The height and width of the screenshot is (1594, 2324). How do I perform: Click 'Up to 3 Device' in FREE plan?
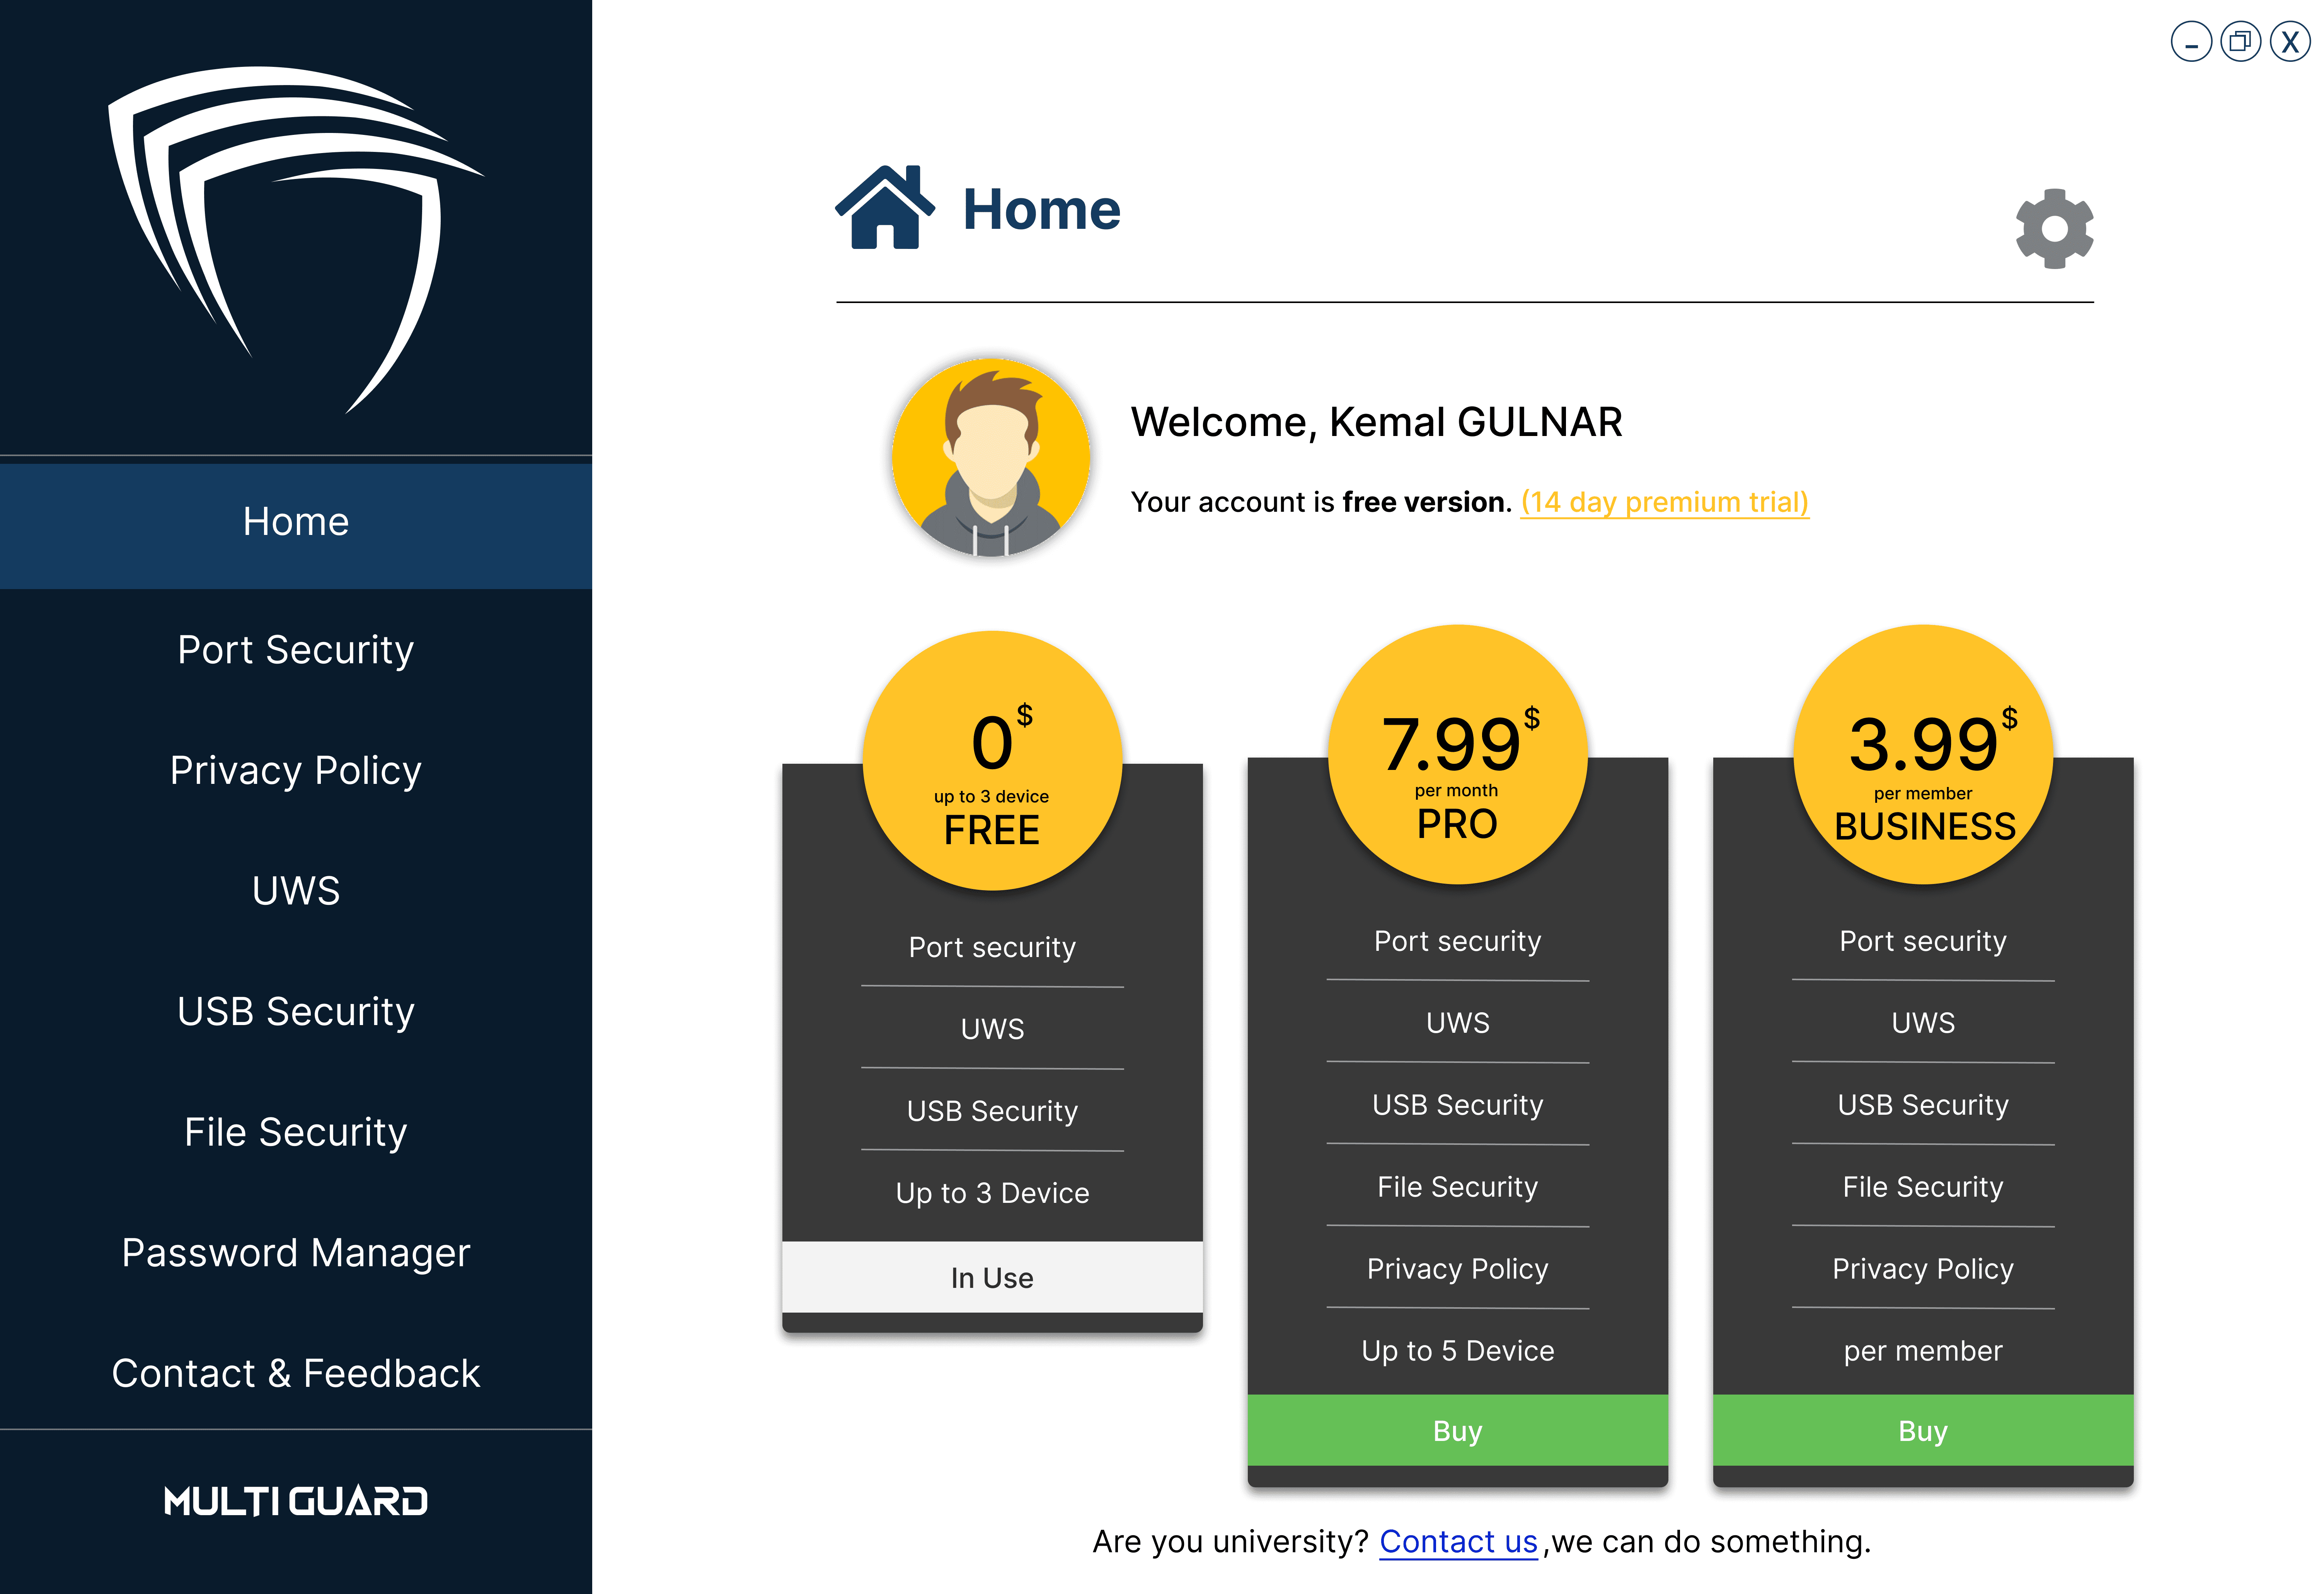pyautogui.click(x=992, y=1193)
